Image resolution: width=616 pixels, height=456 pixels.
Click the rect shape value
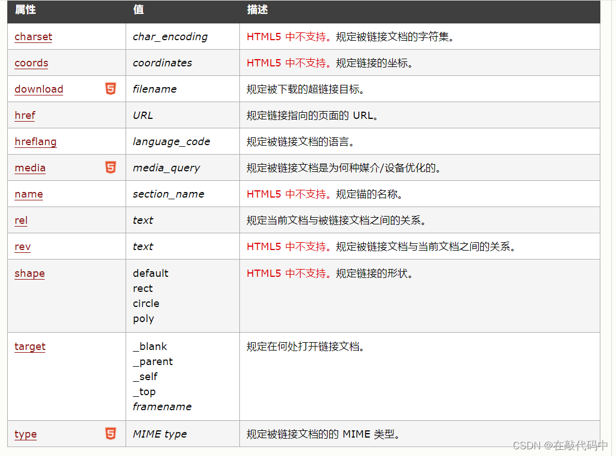coord(143,289)
